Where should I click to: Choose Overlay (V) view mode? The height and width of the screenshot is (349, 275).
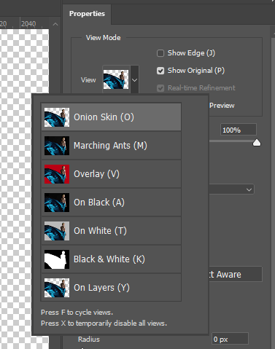tap(111, 174)
